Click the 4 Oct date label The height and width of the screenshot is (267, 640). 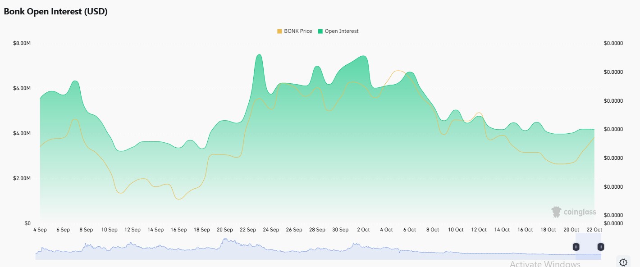(386, 230)
